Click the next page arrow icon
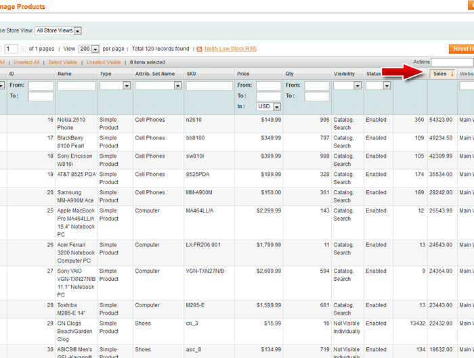This screenshot has height=358, width=474. click(x=23, y=49)
